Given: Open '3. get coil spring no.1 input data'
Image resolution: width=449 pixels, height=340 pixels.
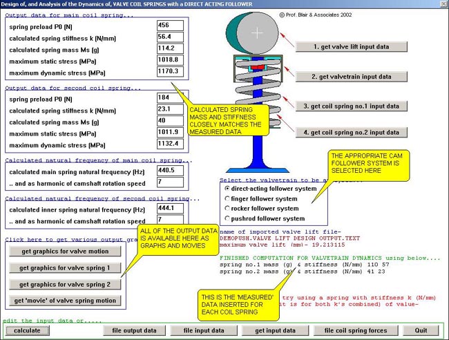Looking at the screenshot, I should (351, 106).
